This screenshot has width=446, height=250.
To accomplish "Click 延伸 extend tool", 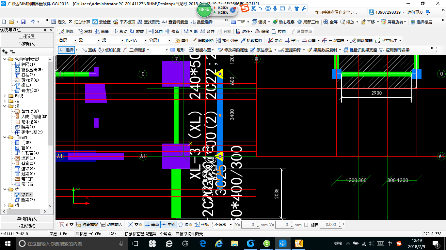I will (x=155, y=31).
